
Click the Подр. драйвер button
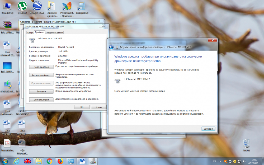tap(41, 67)
